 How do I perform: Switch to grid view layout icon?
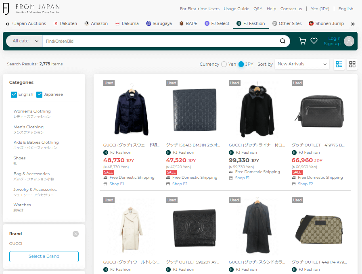pos(352,64)
